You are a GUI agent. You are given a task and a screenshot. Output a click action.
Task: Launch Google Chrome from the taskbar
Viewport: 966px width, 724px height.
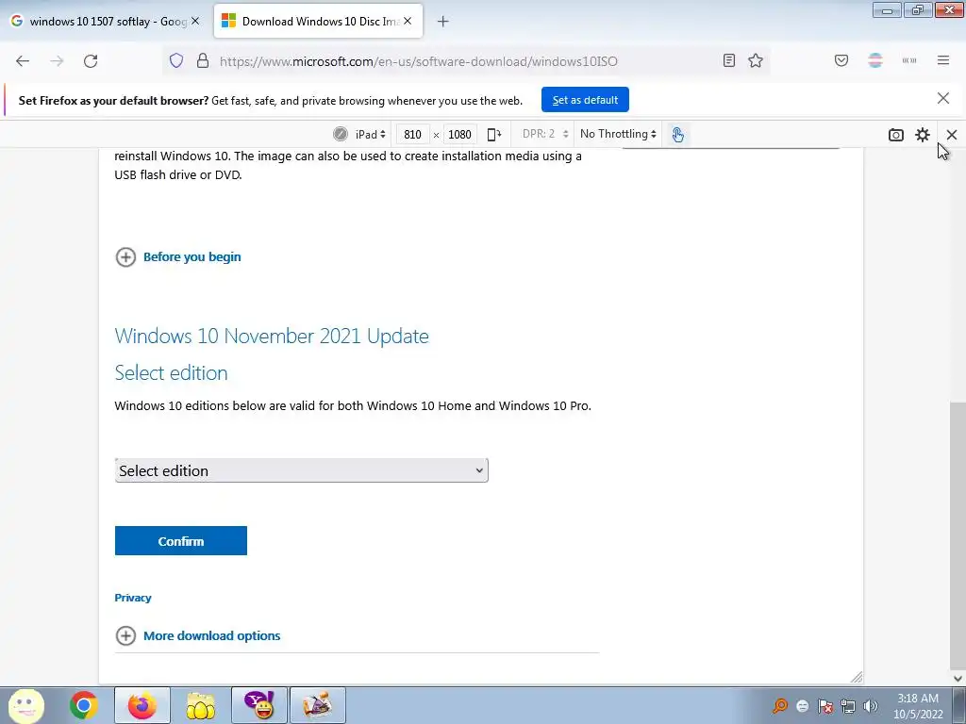[84, 705]
